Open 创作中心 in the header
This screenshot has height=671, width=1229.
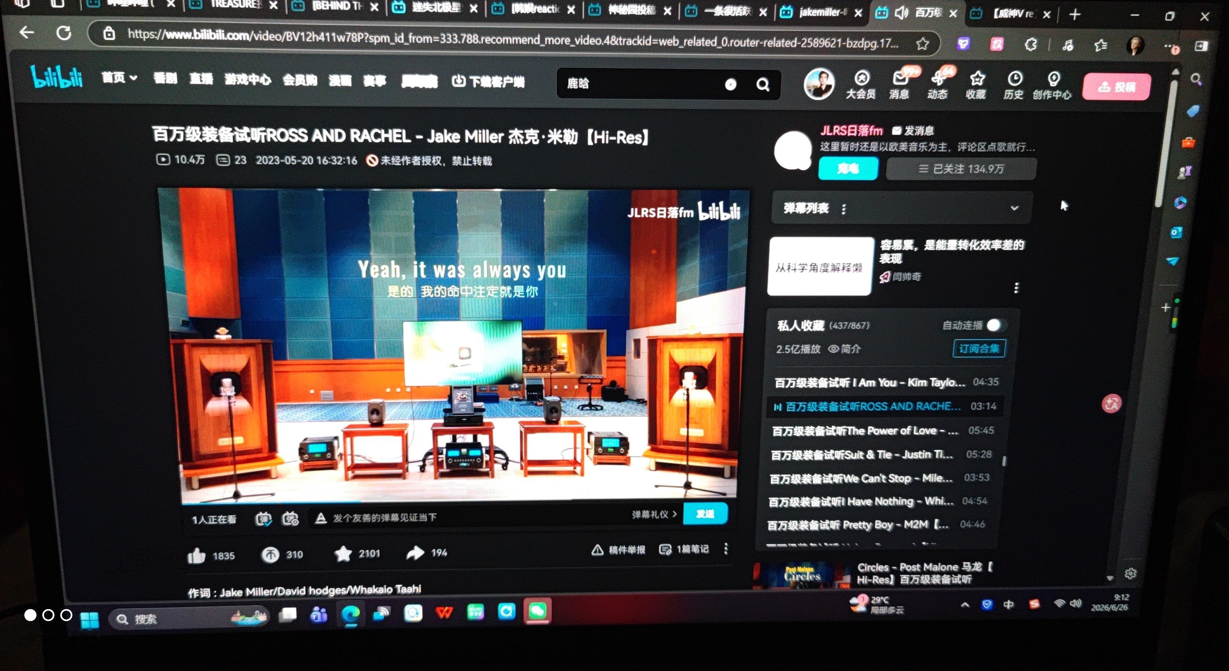click(x=1053, y=86)
